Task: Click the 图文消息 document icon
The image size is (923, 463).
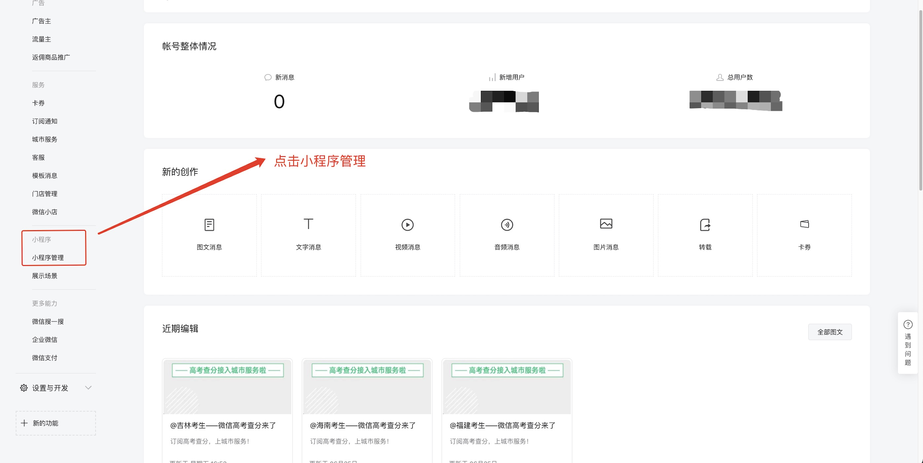Action: 209,225
